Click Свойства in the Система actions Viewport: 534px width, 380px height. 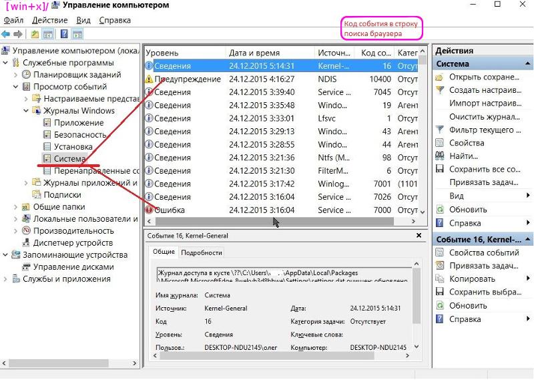coord(467,143)
